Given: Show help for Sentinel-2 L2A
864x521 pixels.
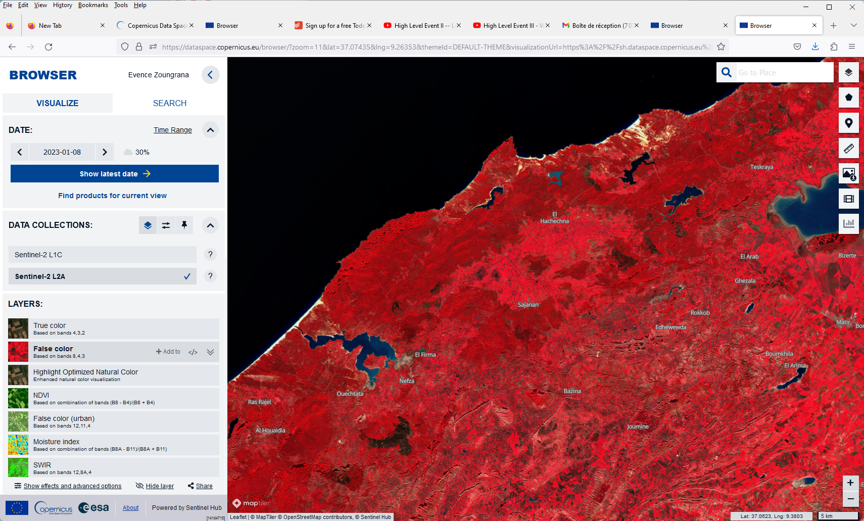Looking at the screenshot, I should [x=210, y=276].
